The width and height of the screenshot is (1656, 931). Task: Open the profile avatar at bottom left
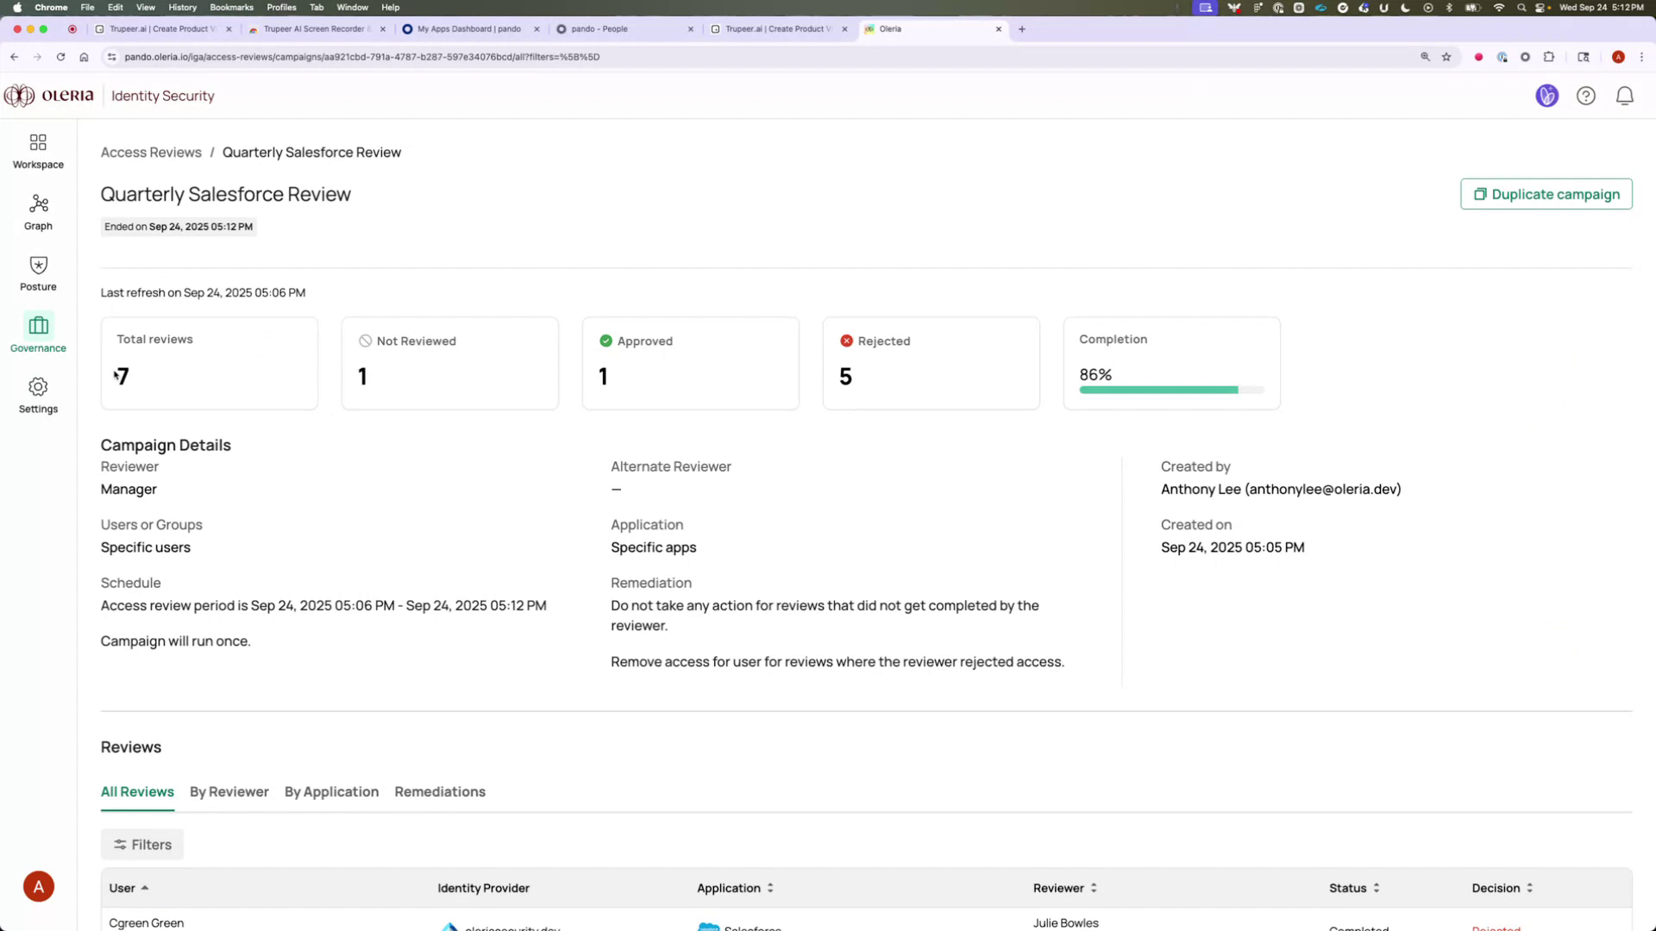[38, 885]
